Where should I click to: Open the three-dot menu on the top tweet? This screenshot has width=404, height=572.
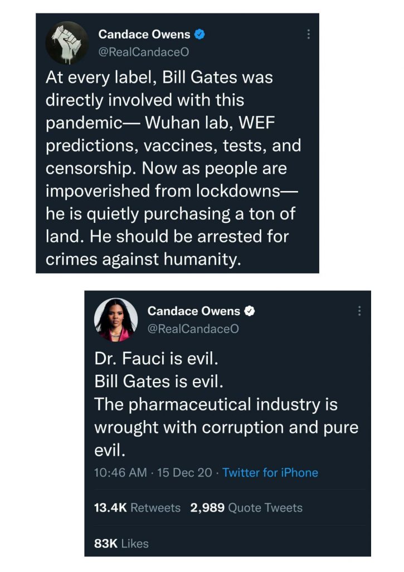[308, 34]
